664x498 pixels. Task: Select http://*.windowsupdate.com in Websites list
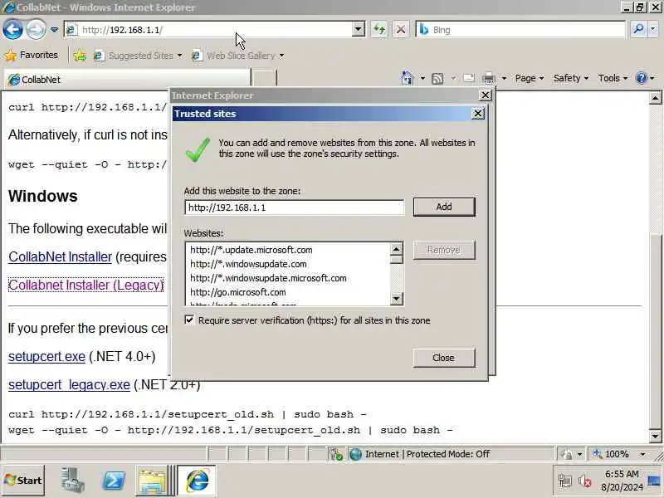pos(248,264)
